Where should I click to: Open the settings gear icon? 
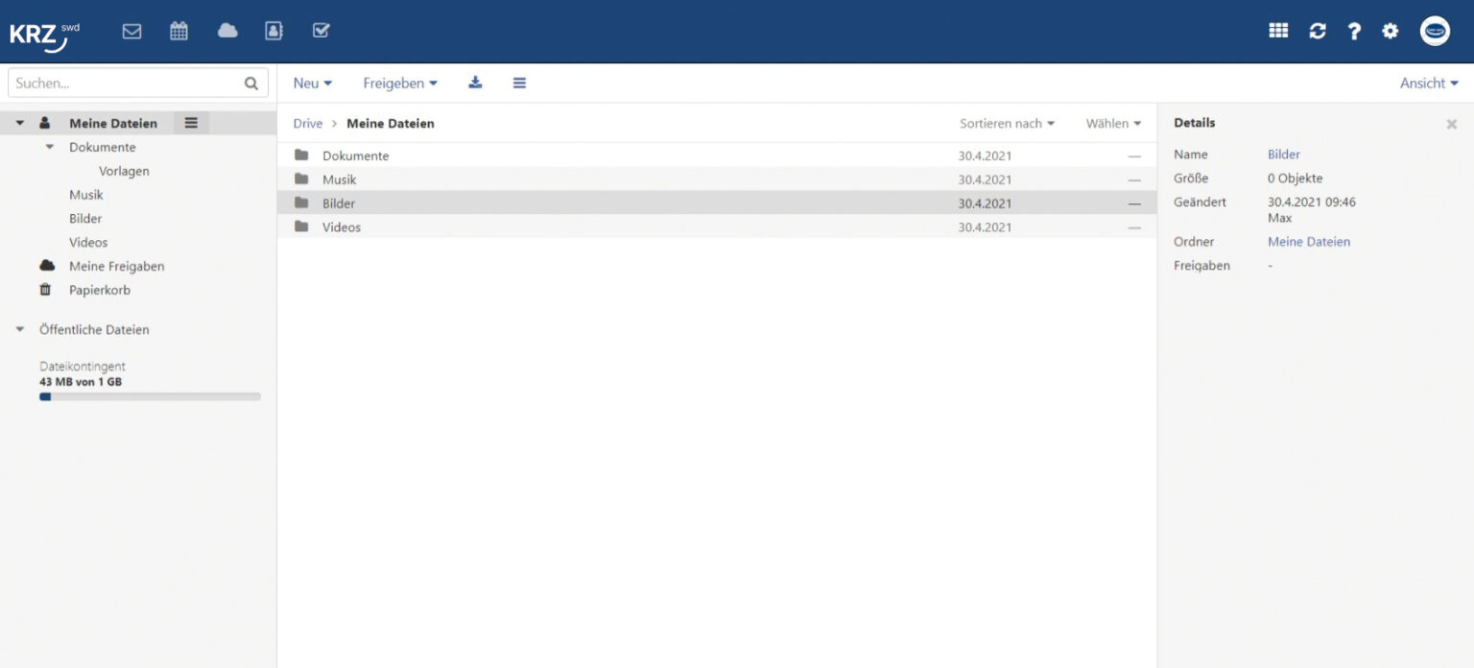coord(1390,31)
